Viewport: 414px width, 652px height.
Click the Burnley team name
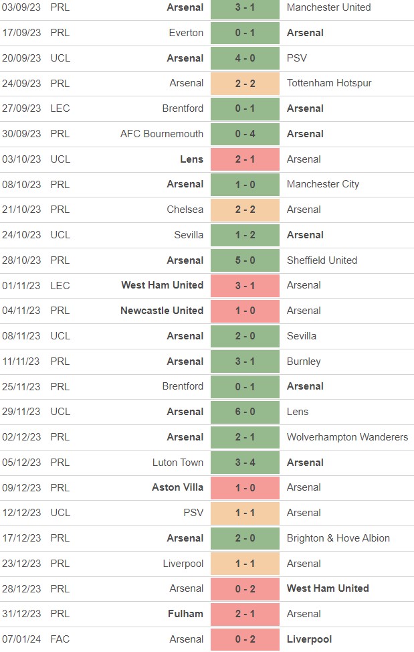click(x=304, y=361)
